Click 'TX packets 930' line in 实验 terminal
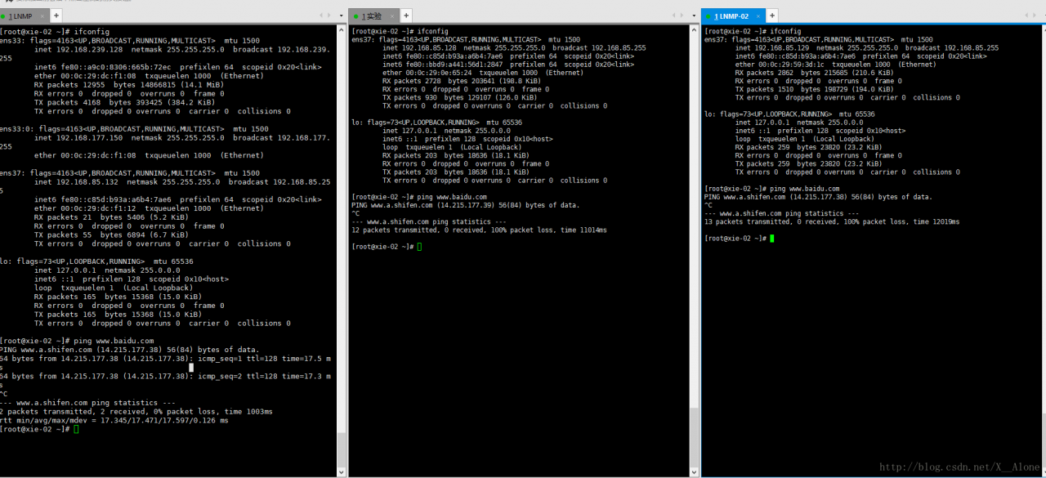This screenshot has width=1046, height=478. pyautogui.click(x=462, y=97)
